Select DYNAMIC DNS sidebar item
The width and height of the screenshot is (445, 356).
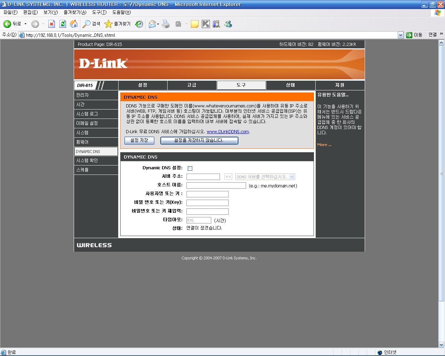tap(96, 151)
